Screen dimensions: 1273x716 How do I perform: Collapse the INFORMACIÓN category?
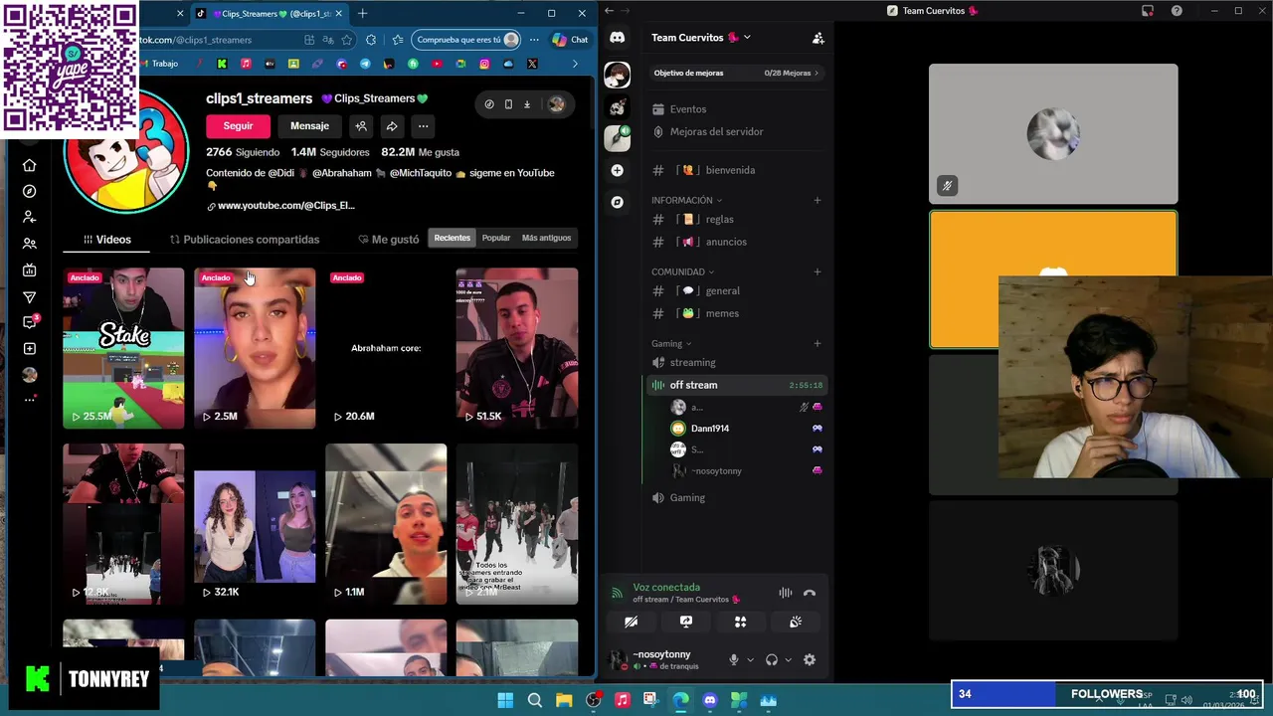[686, 200]
